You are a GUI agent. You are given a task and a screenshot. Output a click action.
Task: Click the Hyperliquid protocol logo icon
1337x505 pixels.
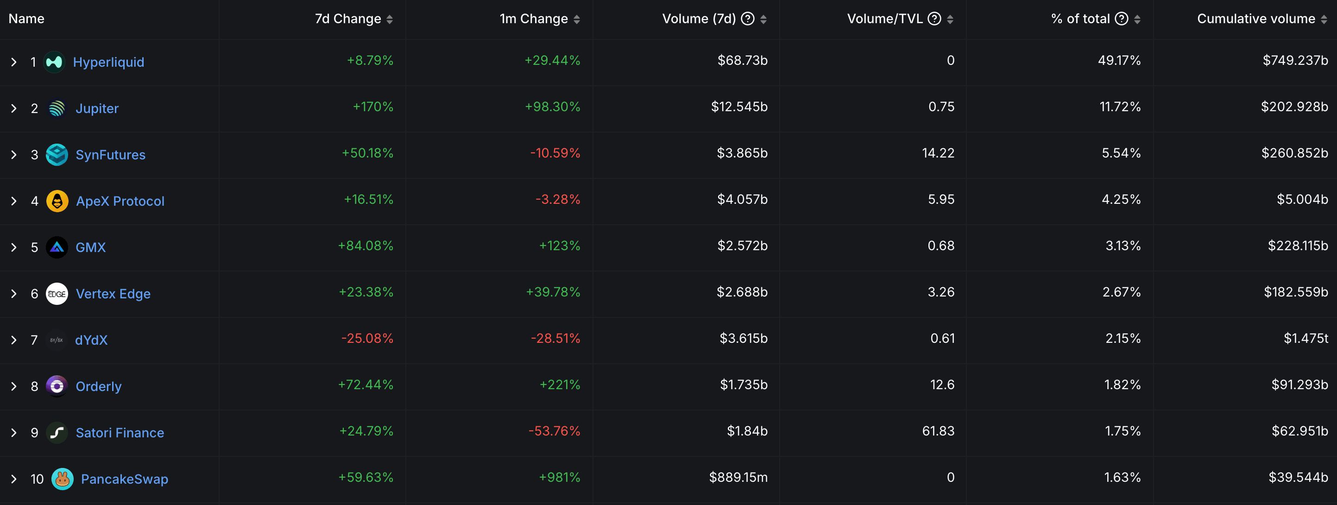54,62
